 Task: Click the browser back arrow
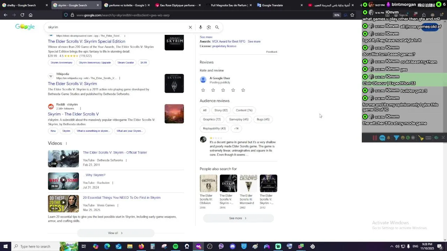click(6, 15)
